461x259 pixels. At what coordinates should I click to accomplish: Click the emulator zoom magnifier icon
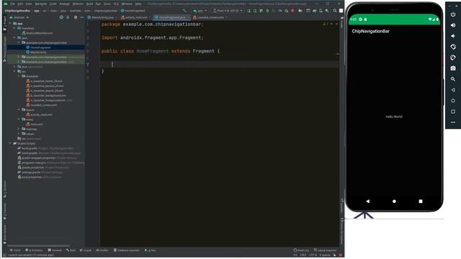click(x=453, y=79)
